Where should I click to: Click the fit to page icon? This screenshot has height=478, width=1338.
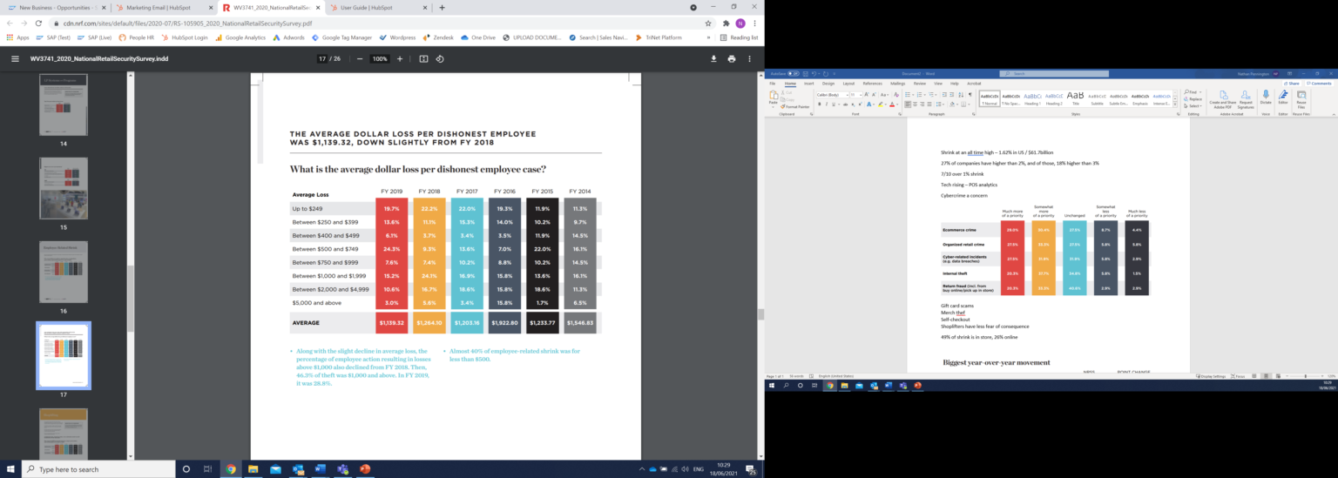point(423,58)
